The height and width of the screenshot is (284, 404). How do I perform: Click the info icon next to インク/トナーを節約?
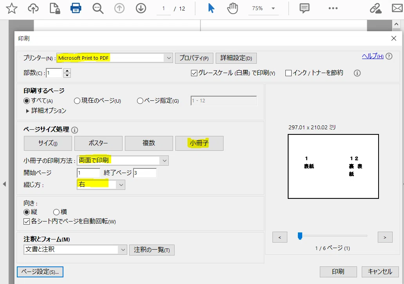point(357,73)
